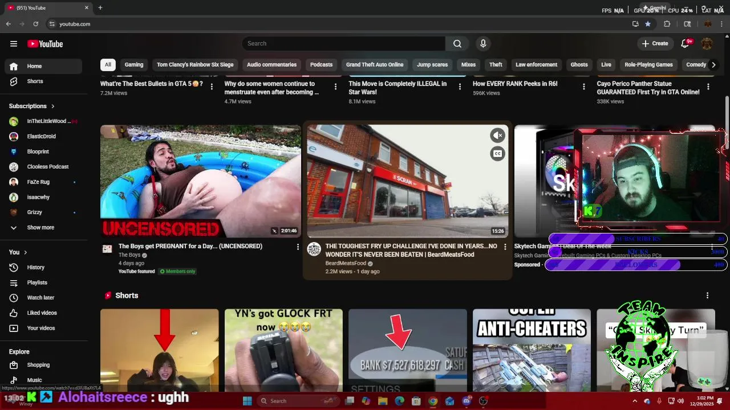Open The Boys channel link
Screen dimensions: 730x410
[129, 255]
